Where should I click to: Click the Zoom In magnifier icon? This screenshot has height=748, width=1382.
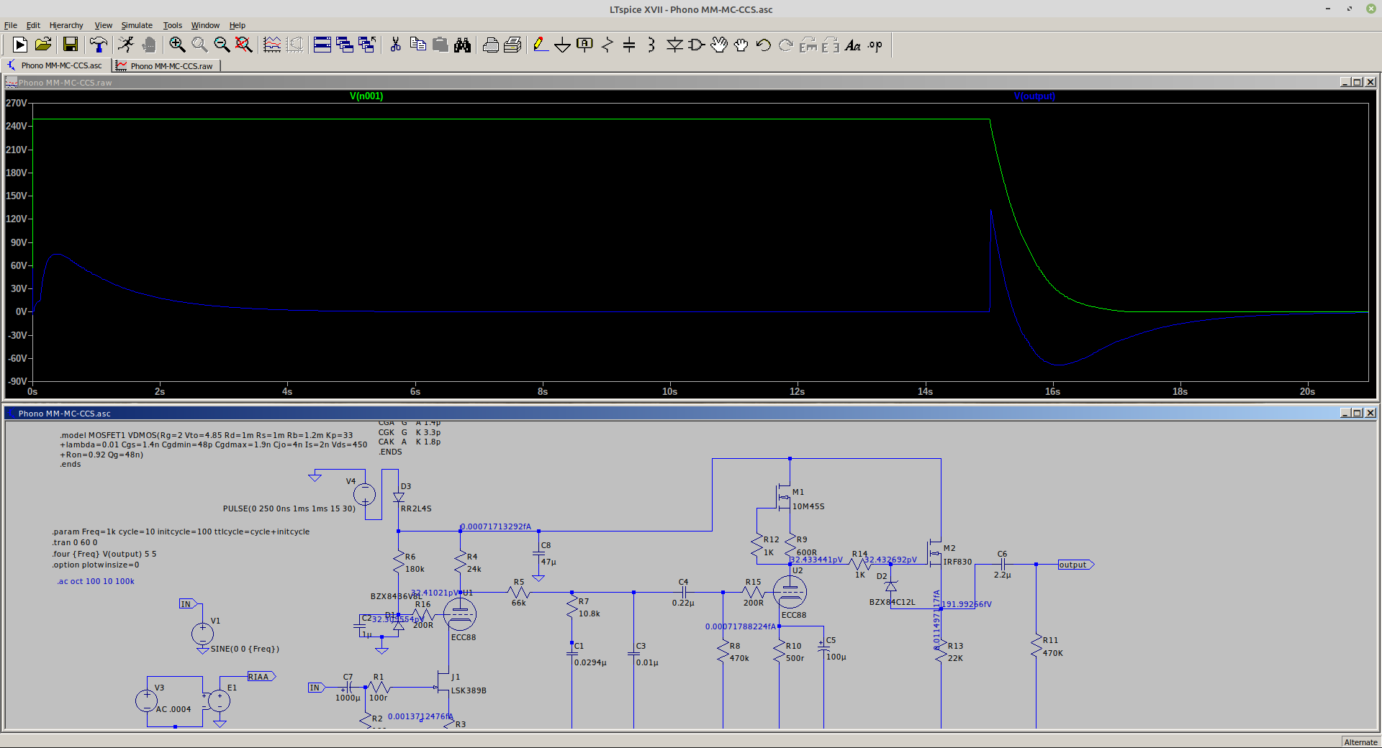click(177, 45)
